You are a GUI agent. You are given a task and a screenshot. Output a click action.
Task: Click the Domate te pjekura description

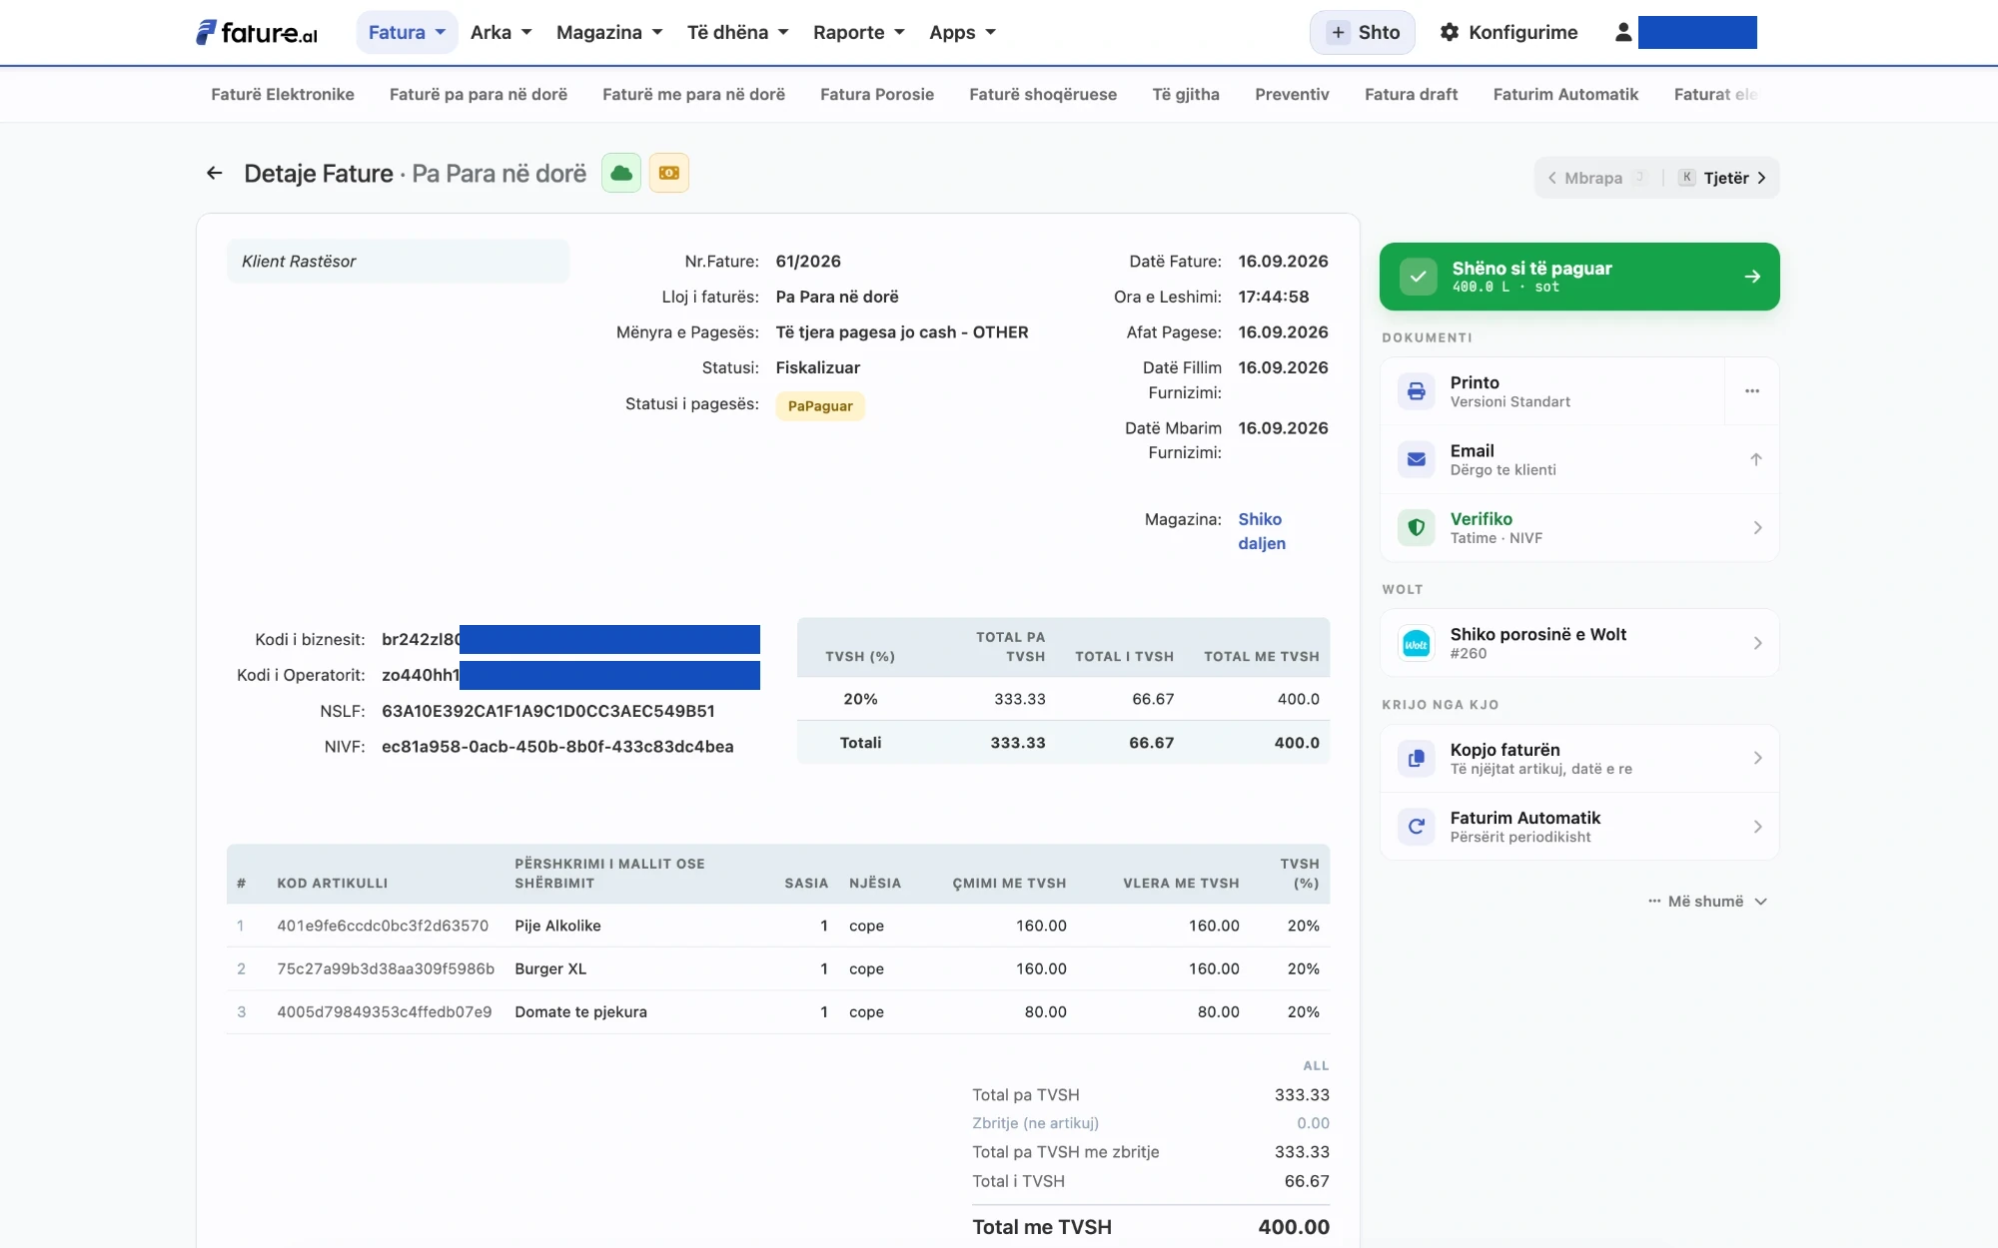coord(580,1011)
